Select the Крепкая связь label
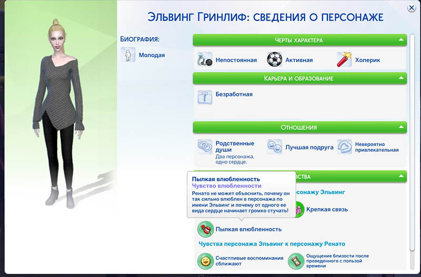This screenshot has height=277, width=421. click(327, 209)
